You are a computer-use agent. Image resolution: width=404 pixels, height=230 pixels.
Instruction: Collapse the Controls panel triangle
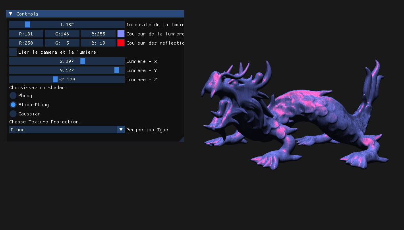click(x=11, y=14)
